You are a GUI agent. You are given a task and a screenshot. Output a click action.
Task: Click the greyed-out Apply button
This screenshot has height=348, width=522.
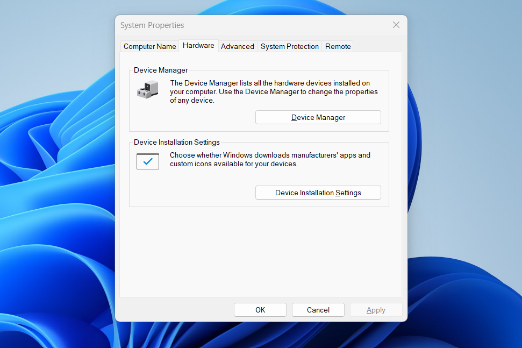376,310
